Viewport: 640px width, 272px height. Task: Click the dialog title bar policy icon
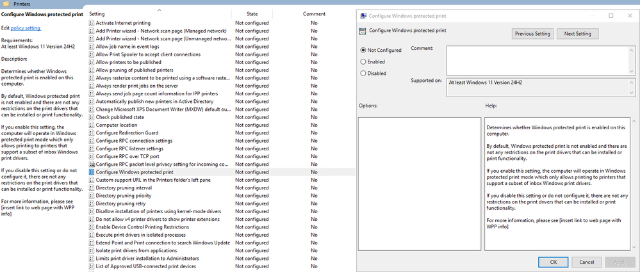(363, 16)
